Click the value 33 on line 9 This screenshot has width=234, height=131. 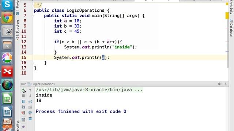pos(77,26)
